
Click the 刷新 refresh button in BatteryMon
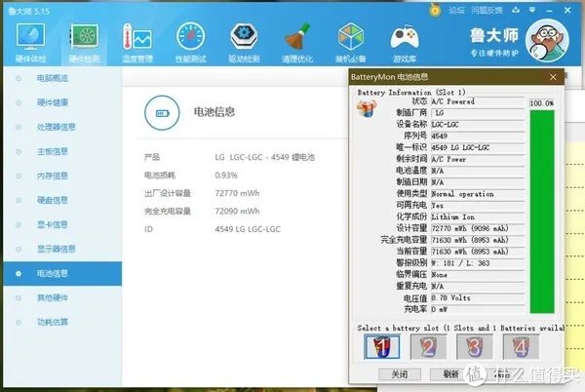[x=450, y=374]
